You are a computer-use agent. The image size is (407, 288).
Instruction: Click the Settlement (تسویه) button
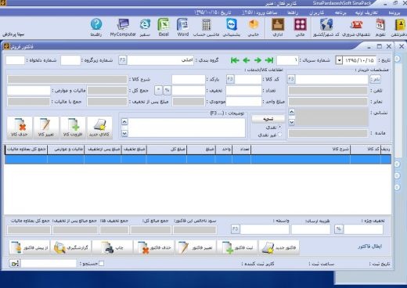click(268, 119)
